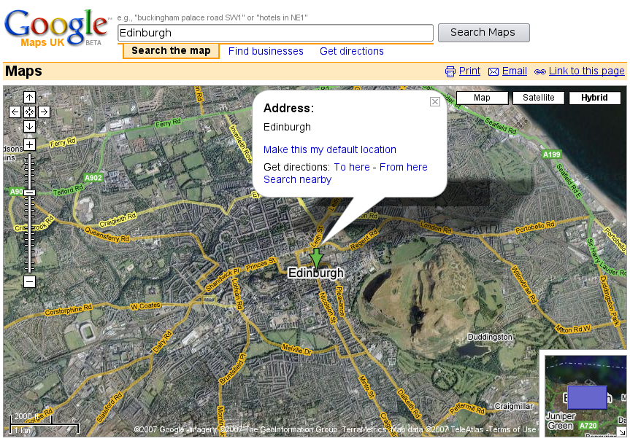The height and width of the screenshot is (441, 630).
Task: Return to last result via center button
Action: coord(29,112)
